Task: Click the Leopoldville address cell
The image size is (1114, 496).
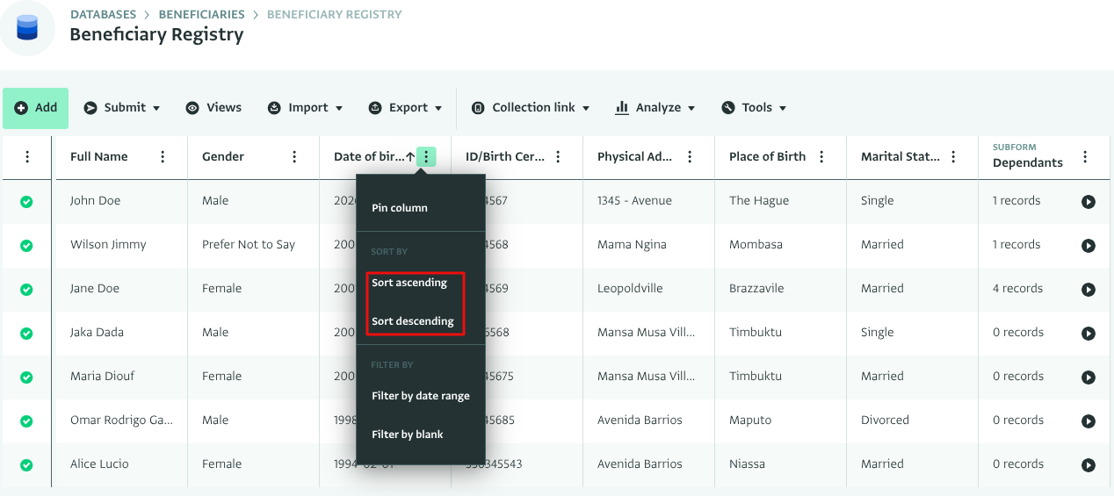Action: coord(630,289)
